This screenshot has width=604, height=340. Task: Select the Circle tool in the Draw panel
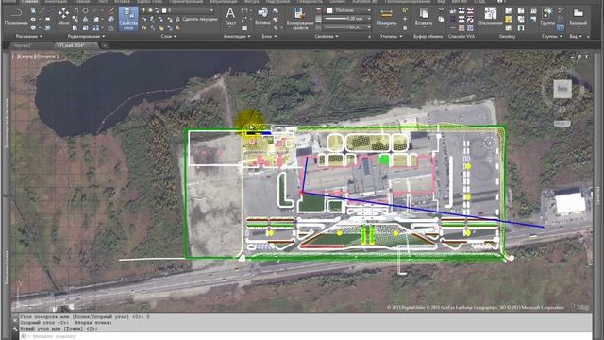pos(33,27)
